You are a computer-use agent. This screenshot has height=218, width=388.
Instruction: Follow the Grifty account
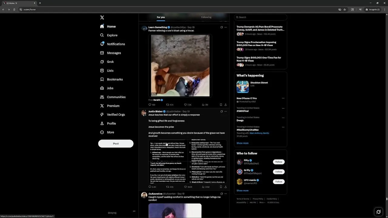pos(279,172)
